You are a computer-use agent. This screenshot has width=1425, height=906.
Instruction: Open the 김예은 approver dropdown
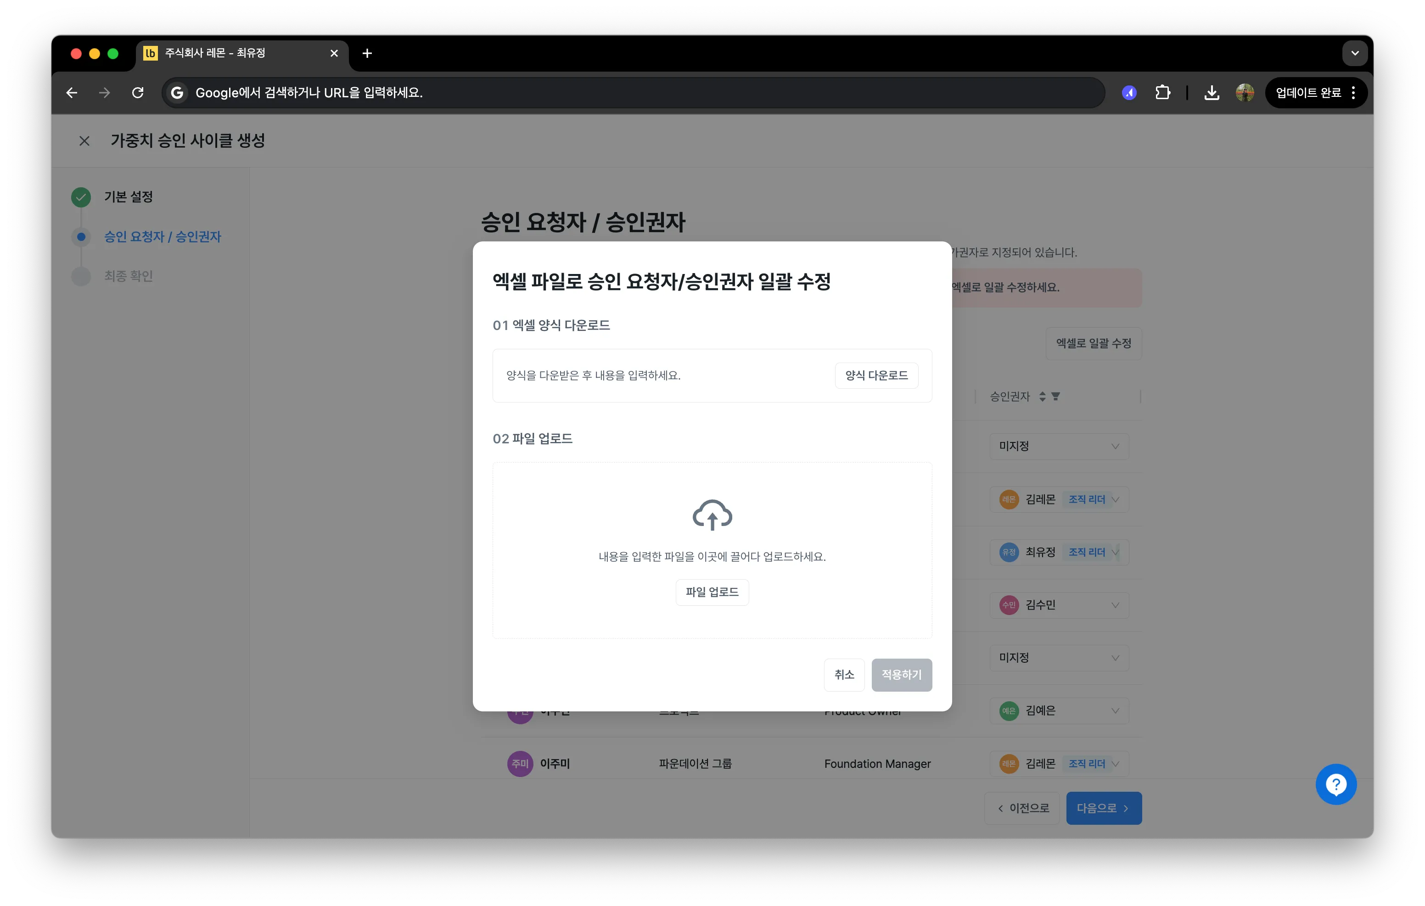point(1059,711)
